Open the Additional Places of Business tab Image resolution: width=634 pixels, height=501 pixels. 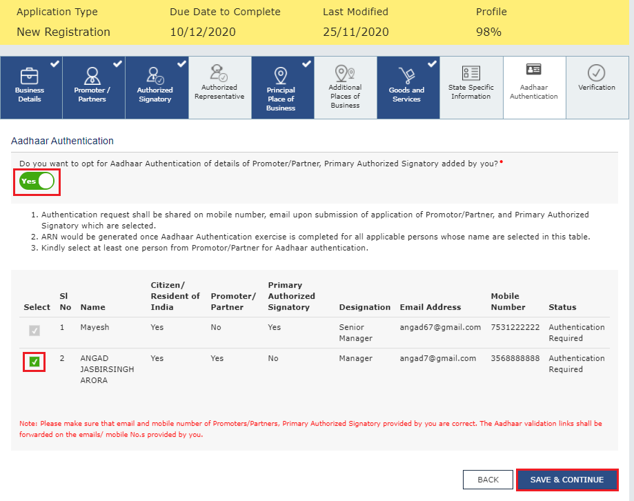pos(345,87)
